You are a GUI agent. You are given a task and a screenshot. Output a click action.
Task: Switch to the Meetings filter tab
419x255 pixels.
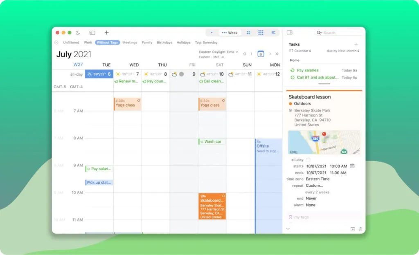130,42
